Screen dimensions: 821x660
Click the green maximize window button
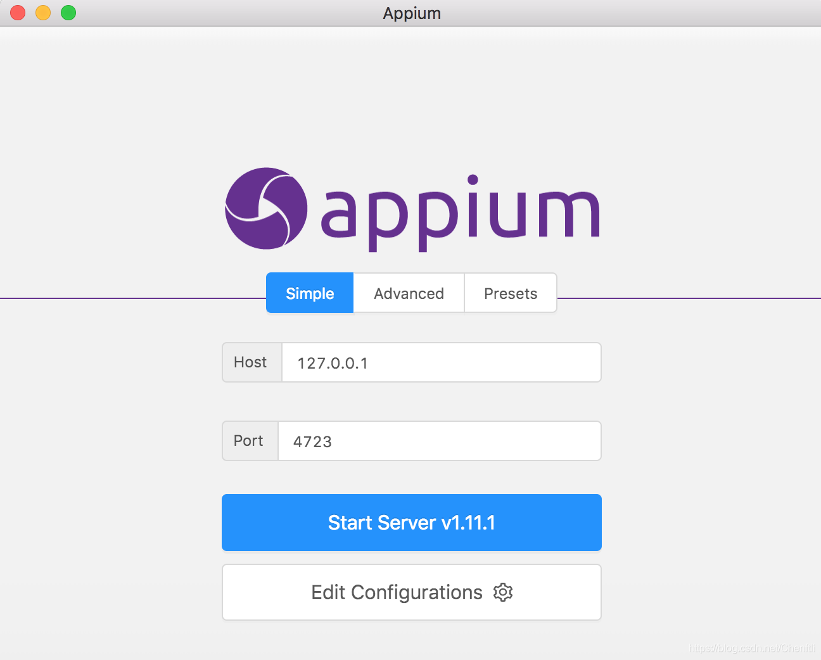click(x=68, y=13)
